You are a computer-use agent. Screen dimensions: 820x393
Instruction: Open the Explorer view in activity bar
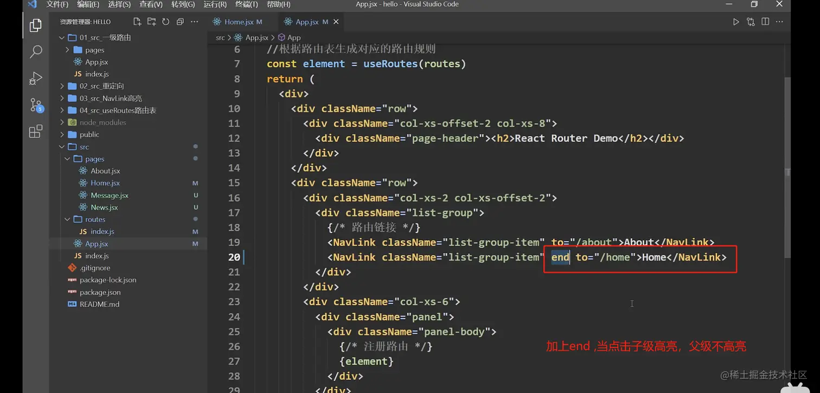click(x=36, y=25)
